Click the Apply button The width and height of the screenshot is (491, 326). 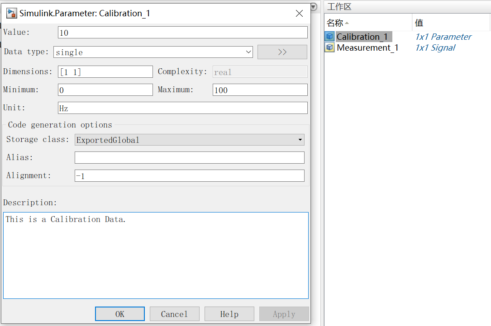pyautogui.click(x=284, y=314)
